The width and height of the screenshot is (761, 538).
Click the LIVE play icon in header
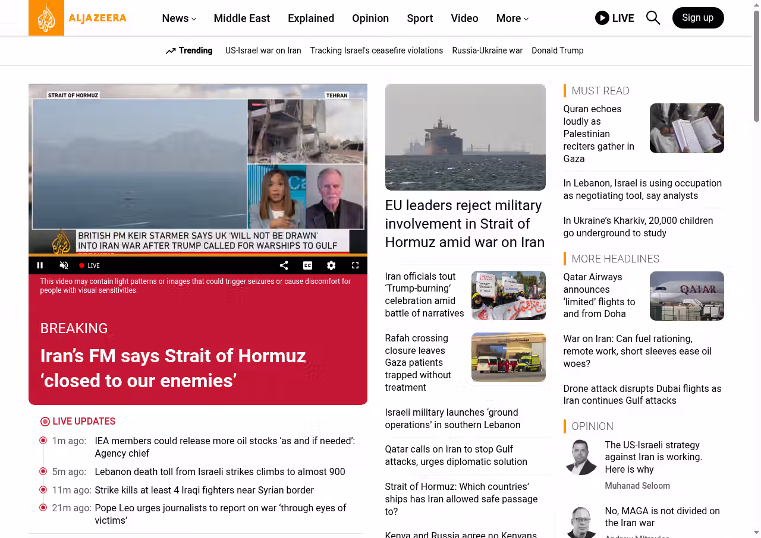pos(602,18)
